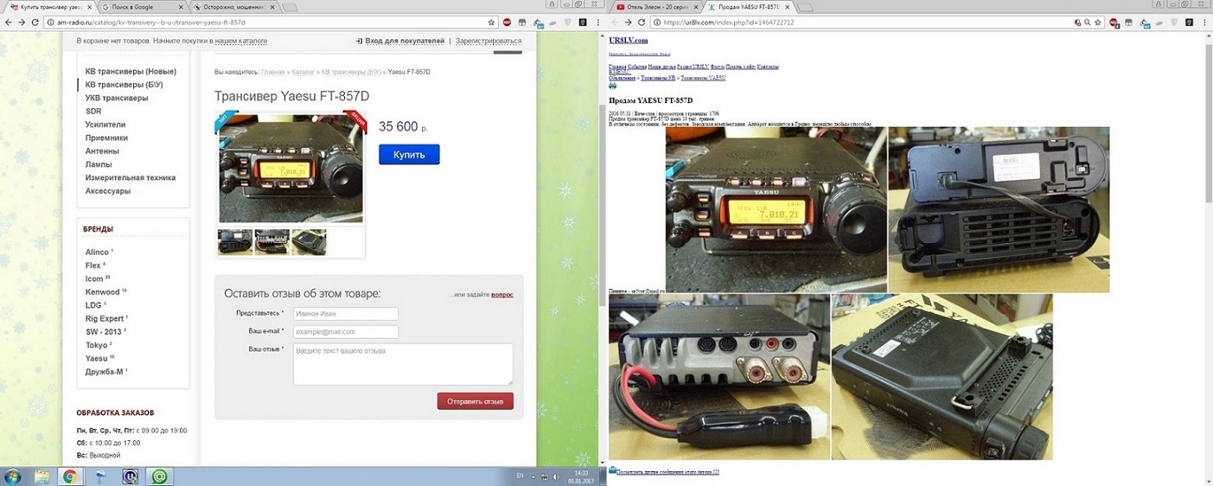1213x486 pixels.
Task: Click the language indicator EN in the taskbar
Action: coord(520,476)
